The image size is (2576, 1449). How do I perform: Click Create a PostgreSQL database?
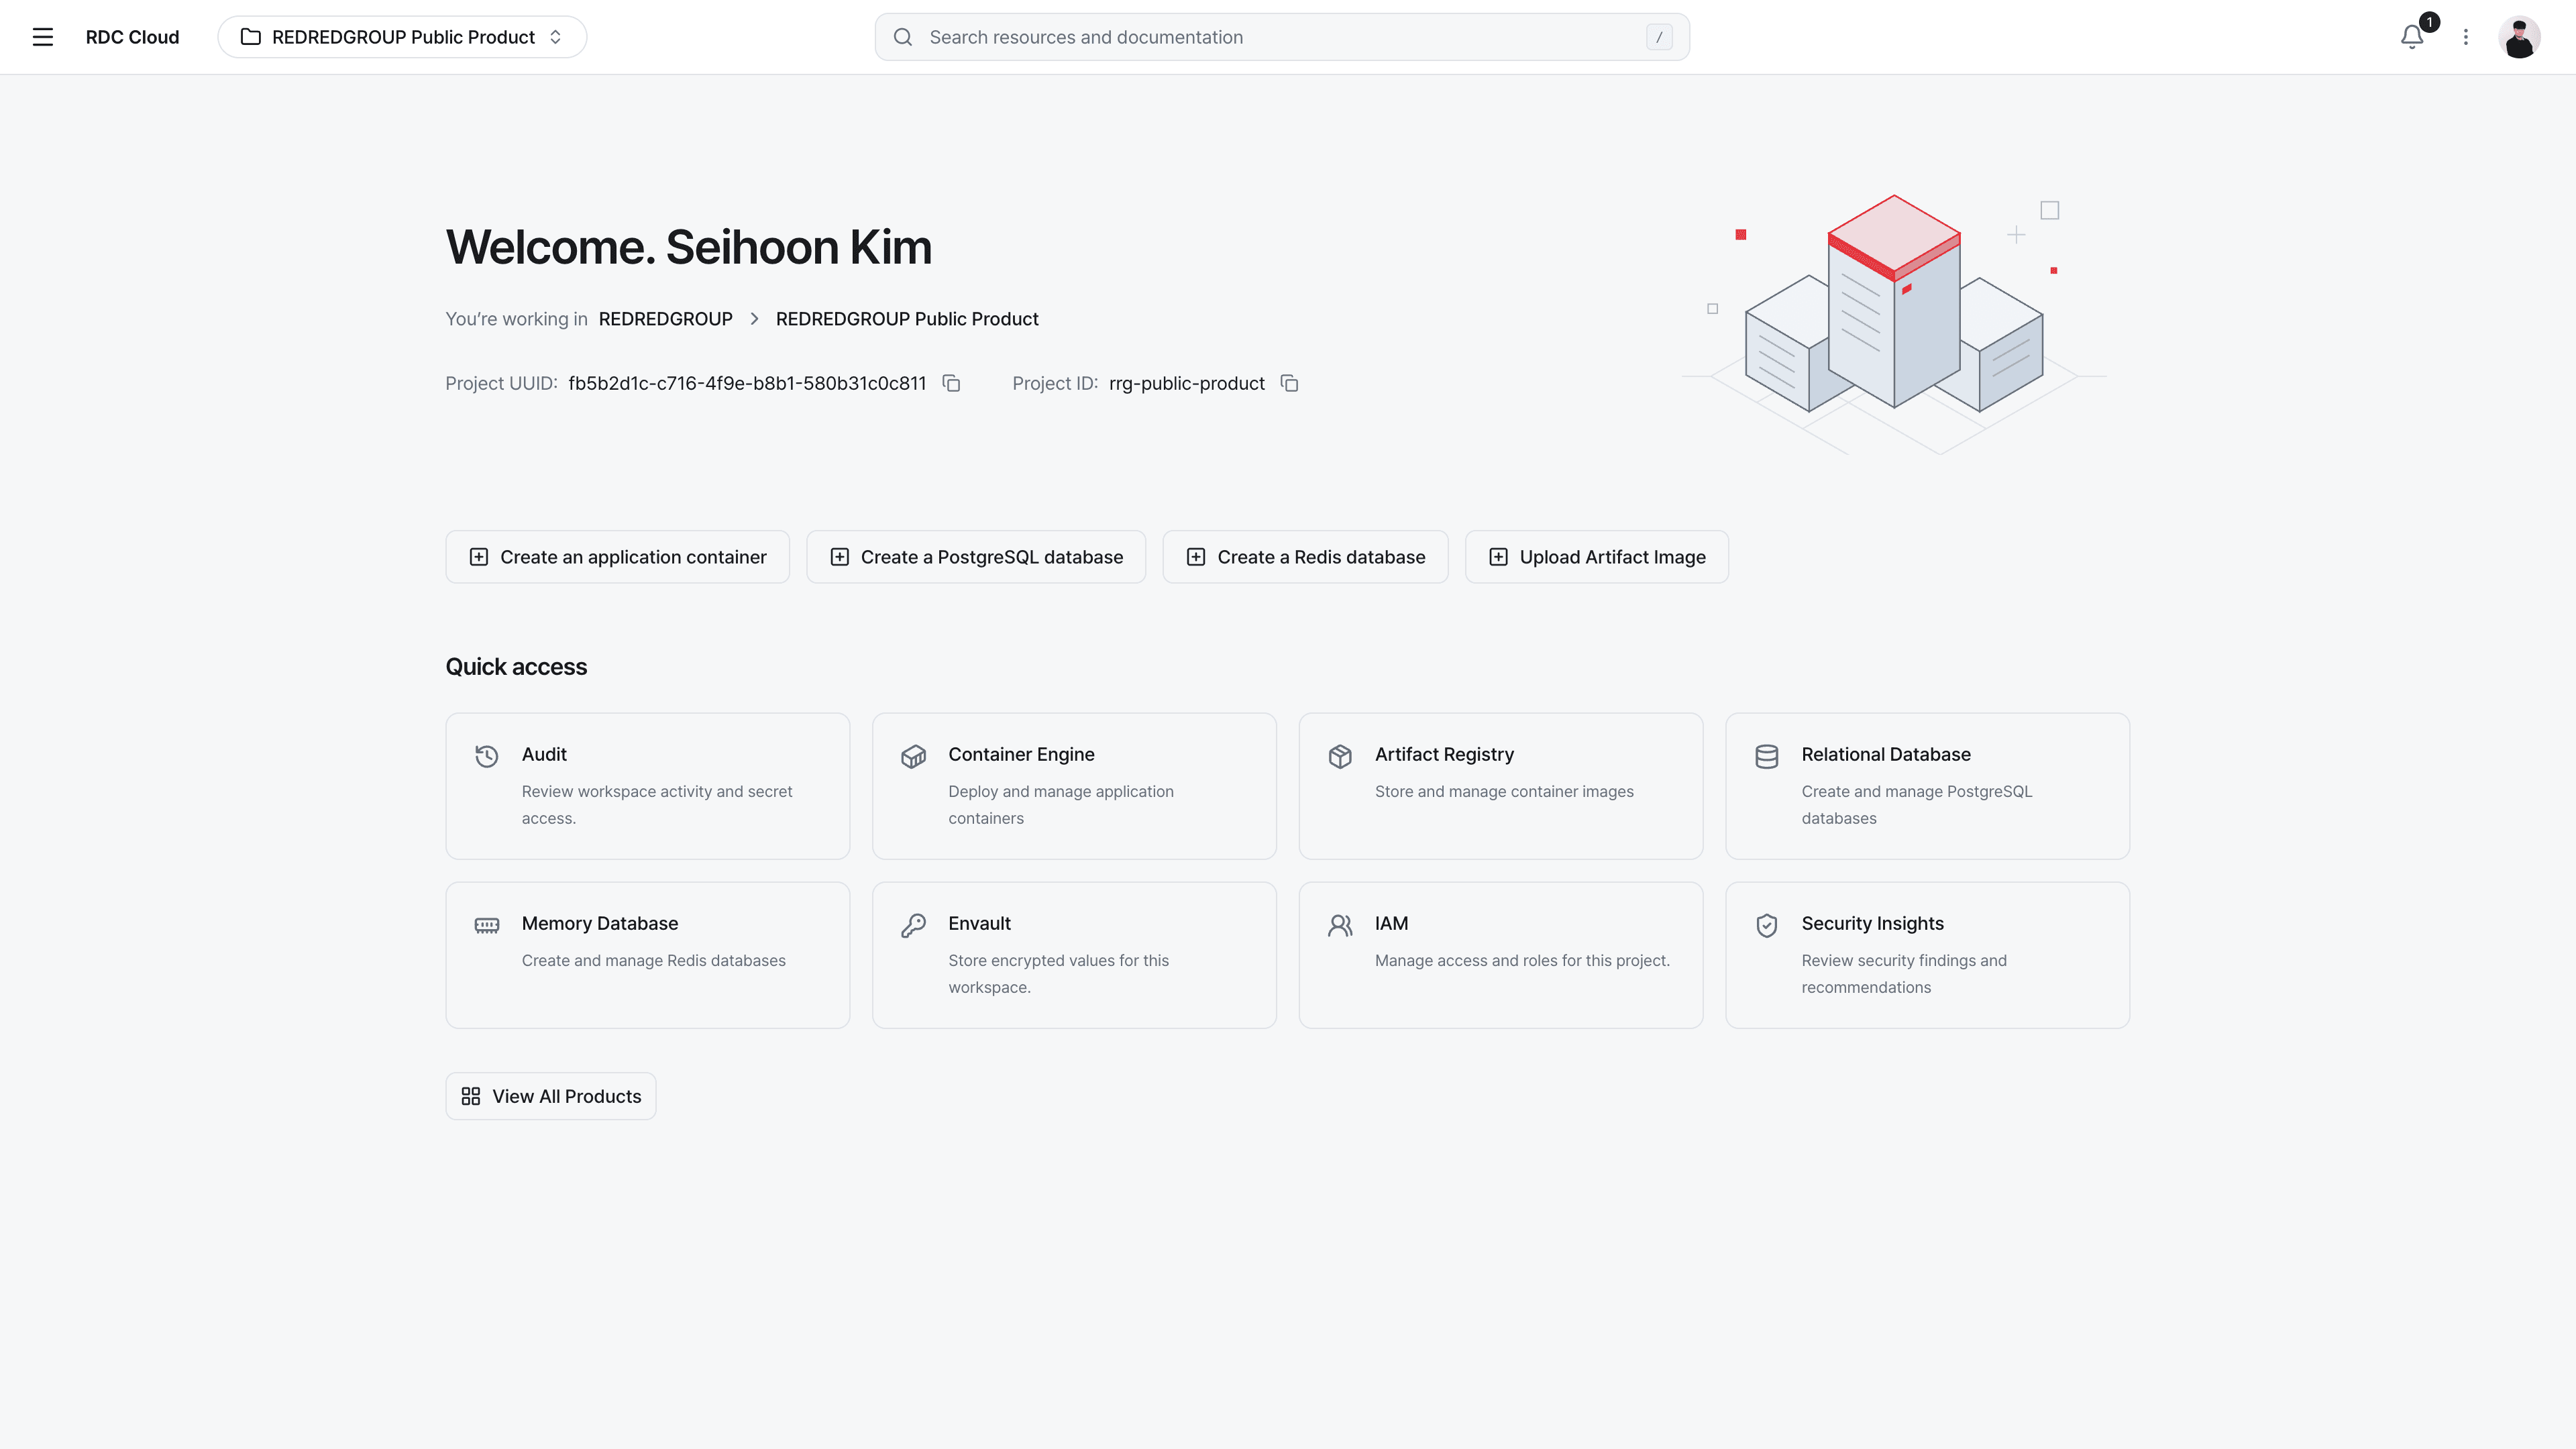[976, 557]
